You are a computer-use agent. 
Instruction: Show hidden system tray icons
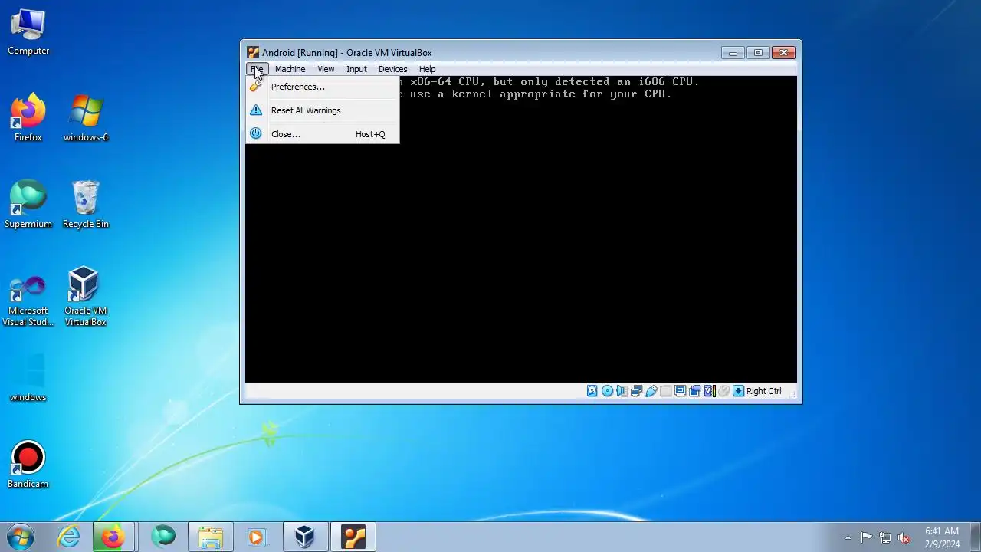coord(848,537)
